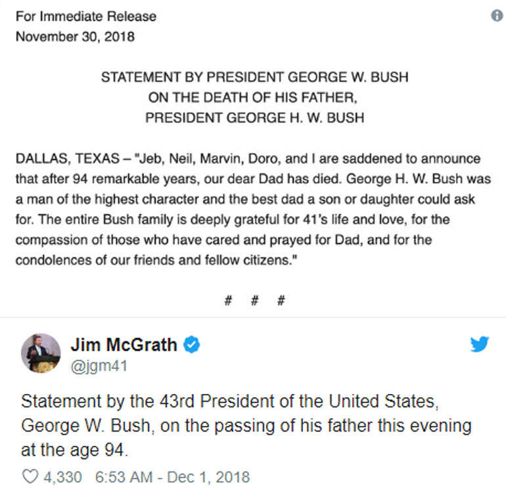Screen dimensions: 506x499
Task: Click the Jim McGrath display name
Action: pyautogui.click(x=124, y=344)
